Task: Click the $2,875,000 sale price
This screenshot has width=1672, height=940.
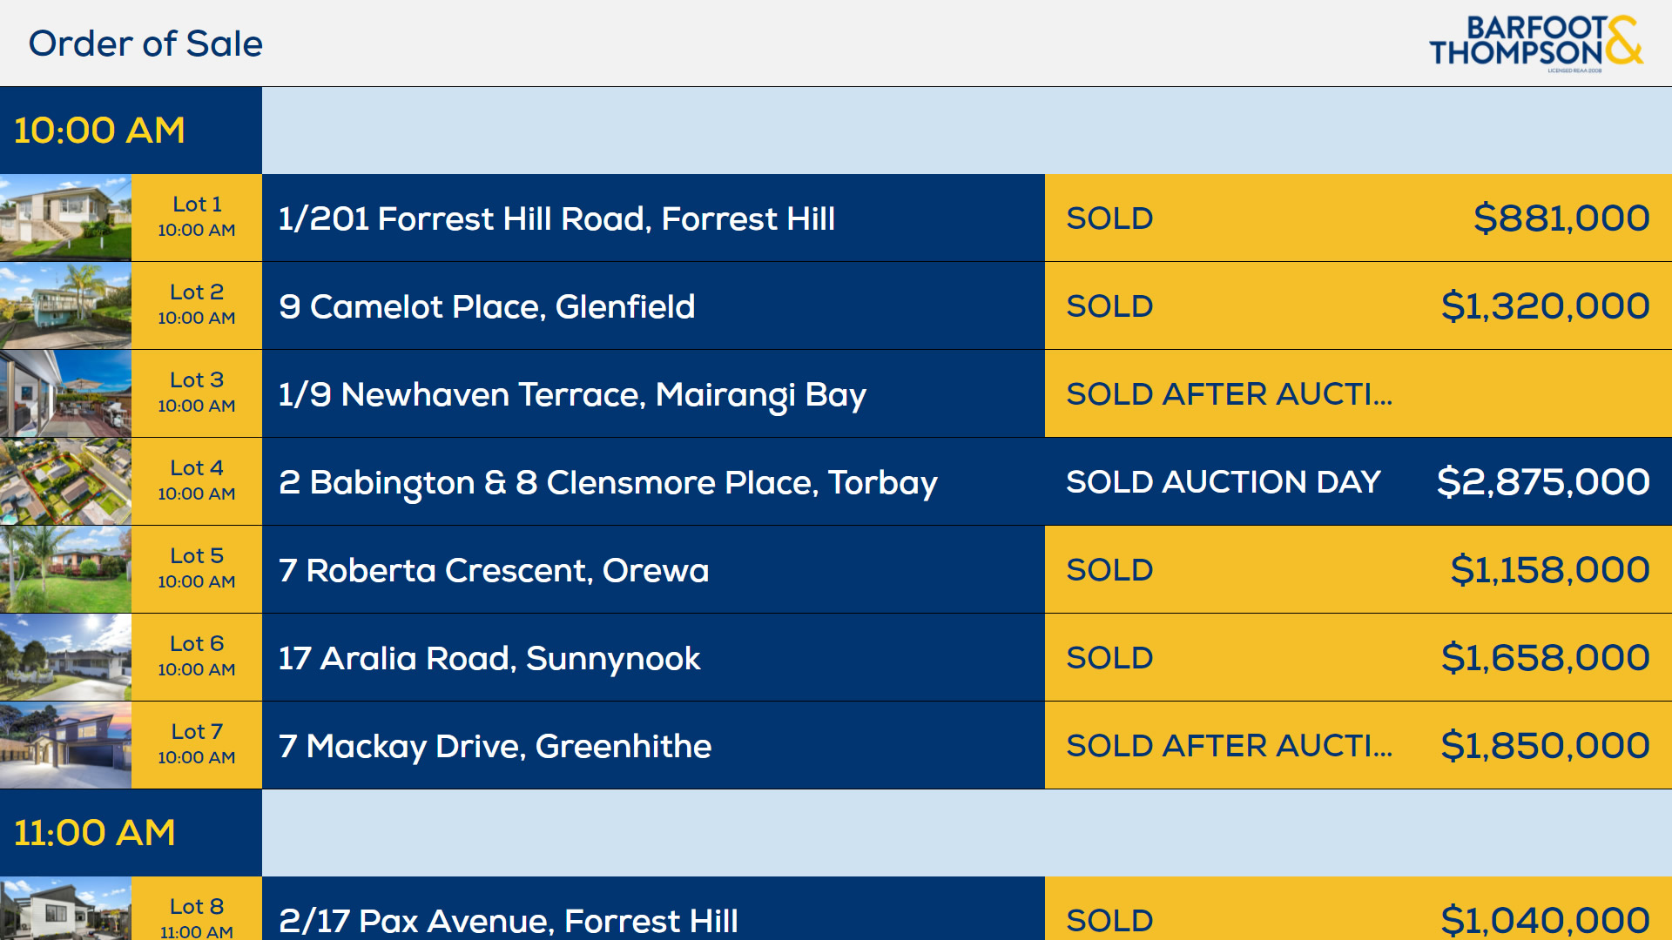Action: (x=1543, y=482)
